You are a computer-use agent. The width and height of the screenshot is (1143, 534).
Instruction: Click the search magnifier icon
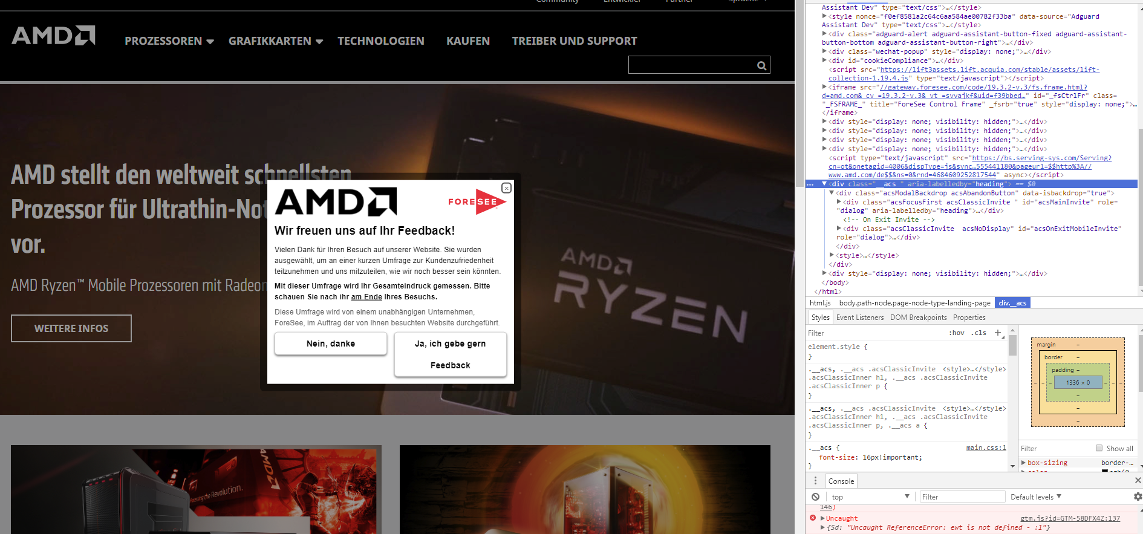click(762, 65)
